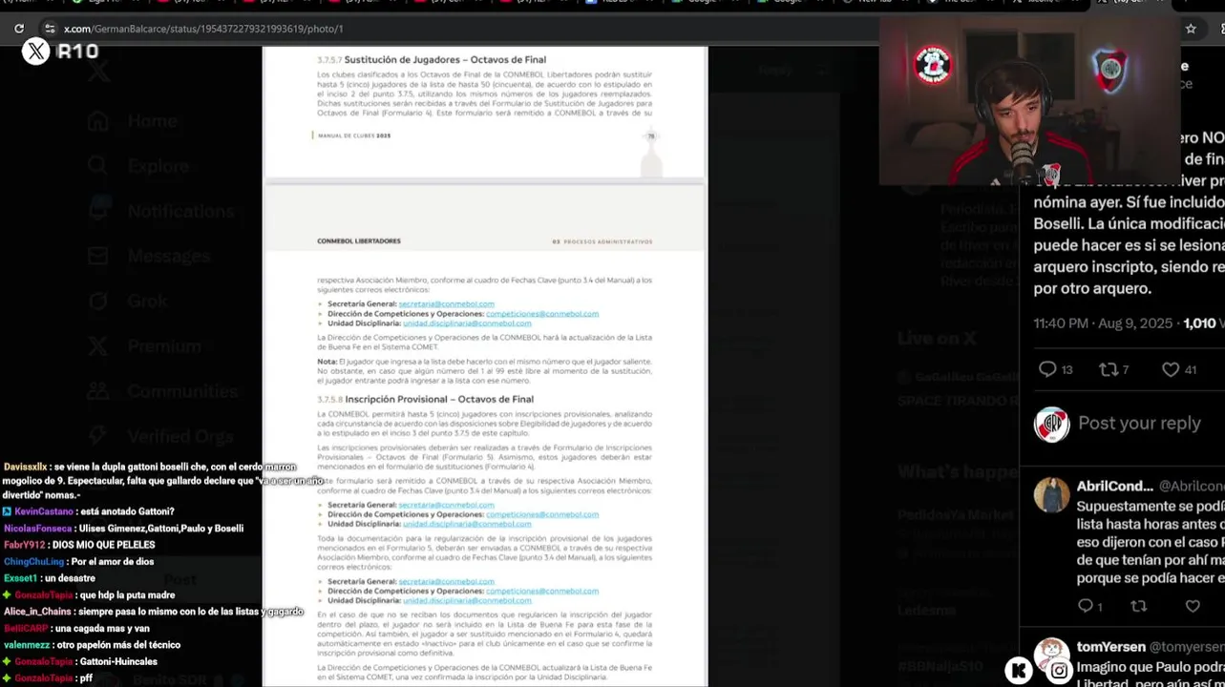
Task: Open Messages in the dimmed sidebar
Action: click(x=148, y=256)
